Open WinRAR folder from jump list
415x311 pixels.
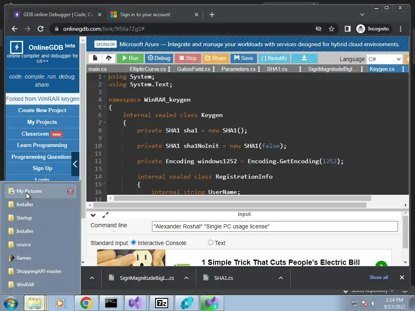(x=41, y=285)
